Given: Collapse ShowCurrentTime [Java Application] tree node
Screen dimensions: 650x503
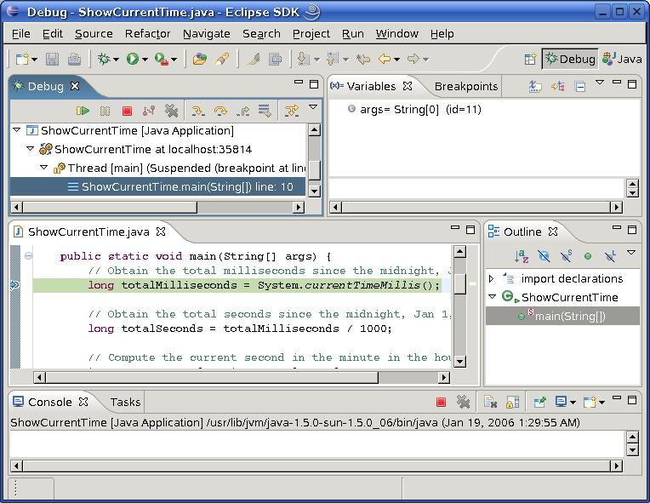Looking at the screenshot, I should (16, 130).
